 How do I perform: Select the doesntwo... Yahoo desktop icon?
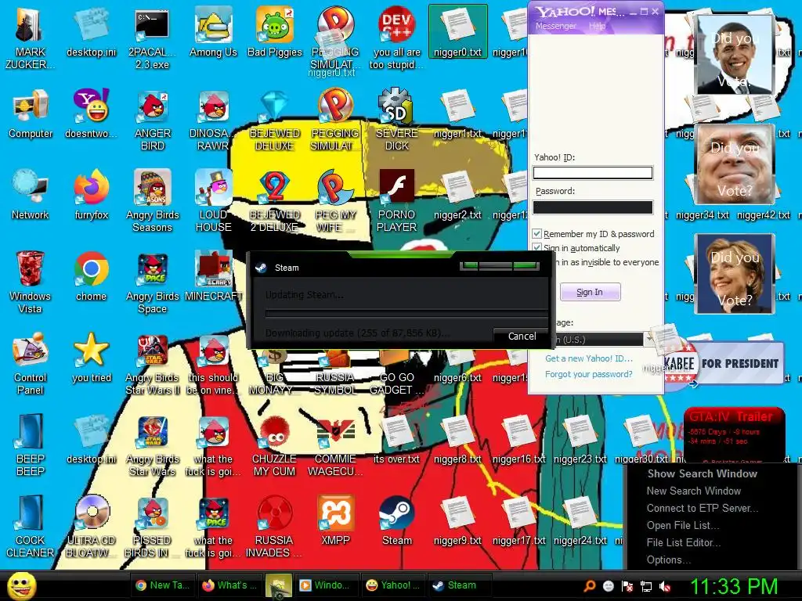[x=92, y=114]
